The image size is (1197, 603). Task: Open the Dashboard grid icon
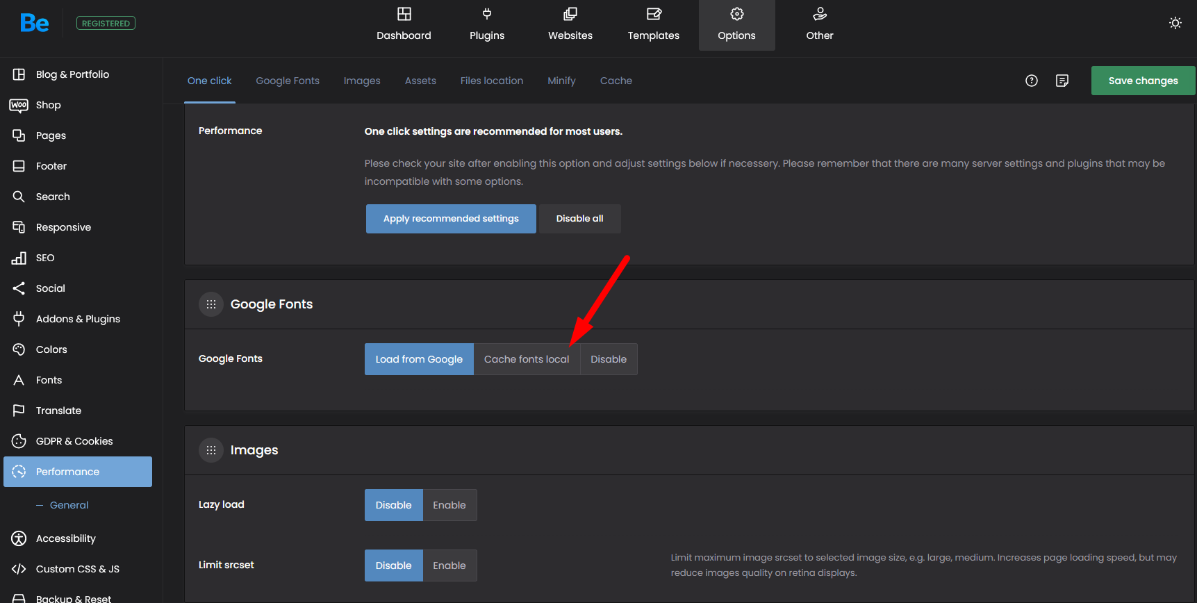click(x=404, y=14)
